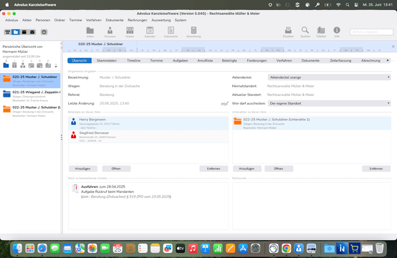Toggle the sidebar grid view button

[x=8, y=32]
